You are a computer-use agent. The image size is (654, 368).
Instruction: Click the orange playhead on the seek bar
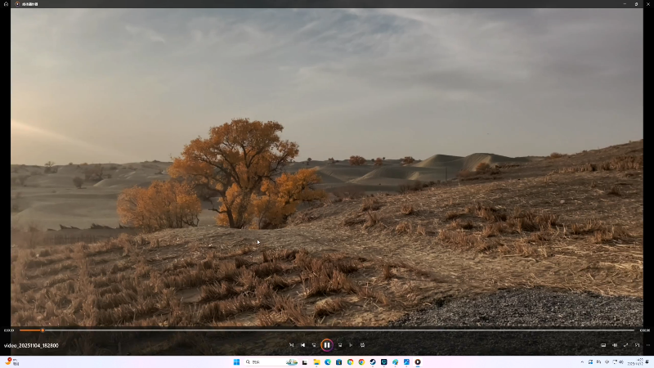43,330
